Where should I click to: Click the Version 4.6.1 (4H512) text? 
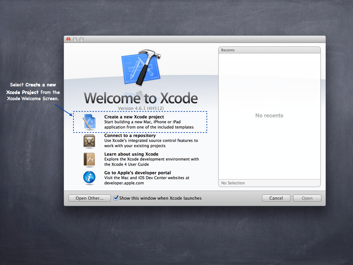(141, 108)
